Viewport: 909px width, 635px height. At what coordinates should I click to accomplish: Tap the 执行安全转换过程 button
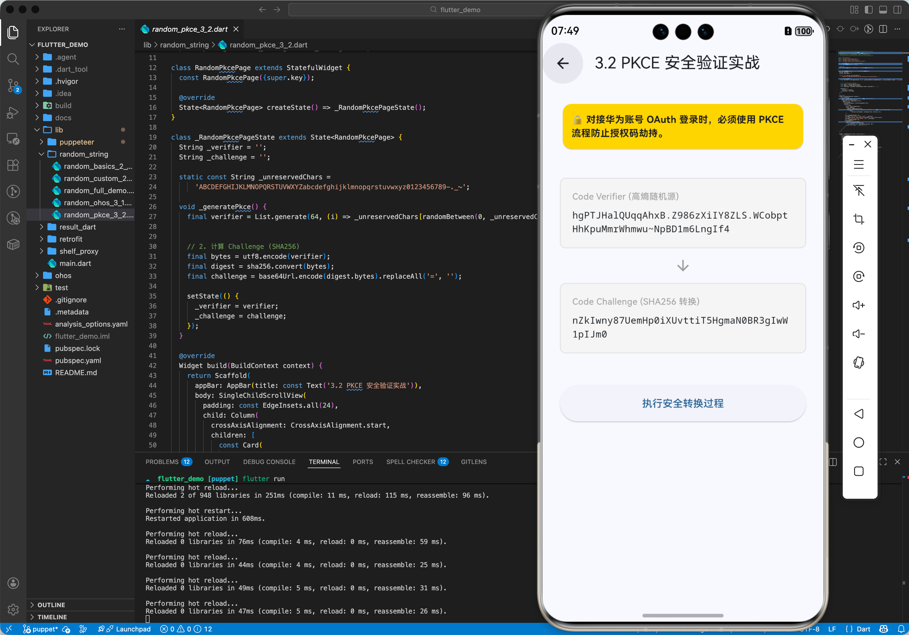[682, 403]
